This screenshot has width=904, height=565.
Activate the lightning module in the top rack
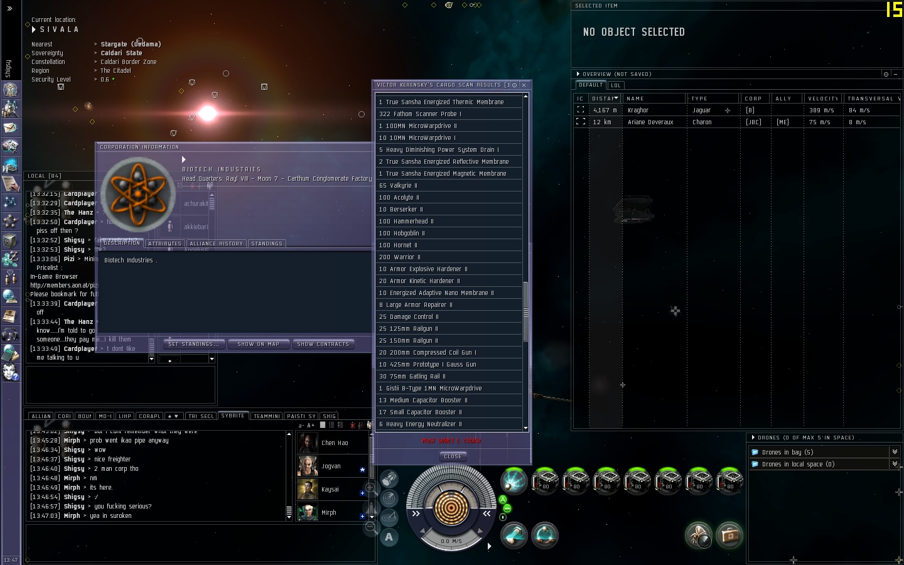pyautogui.click(x=514, y=482)
